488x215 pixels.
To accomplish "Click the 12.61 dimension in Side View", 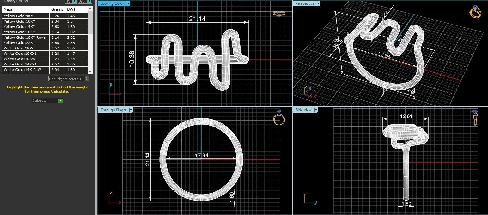I will (x=406, y=116).
